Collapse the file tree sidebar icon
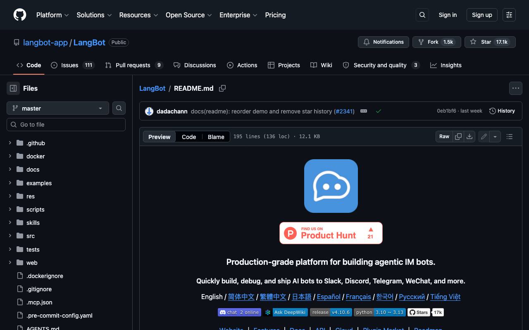The width and height of the screenshot is (529, 330). pyautogui.click(x=13, y=88)
